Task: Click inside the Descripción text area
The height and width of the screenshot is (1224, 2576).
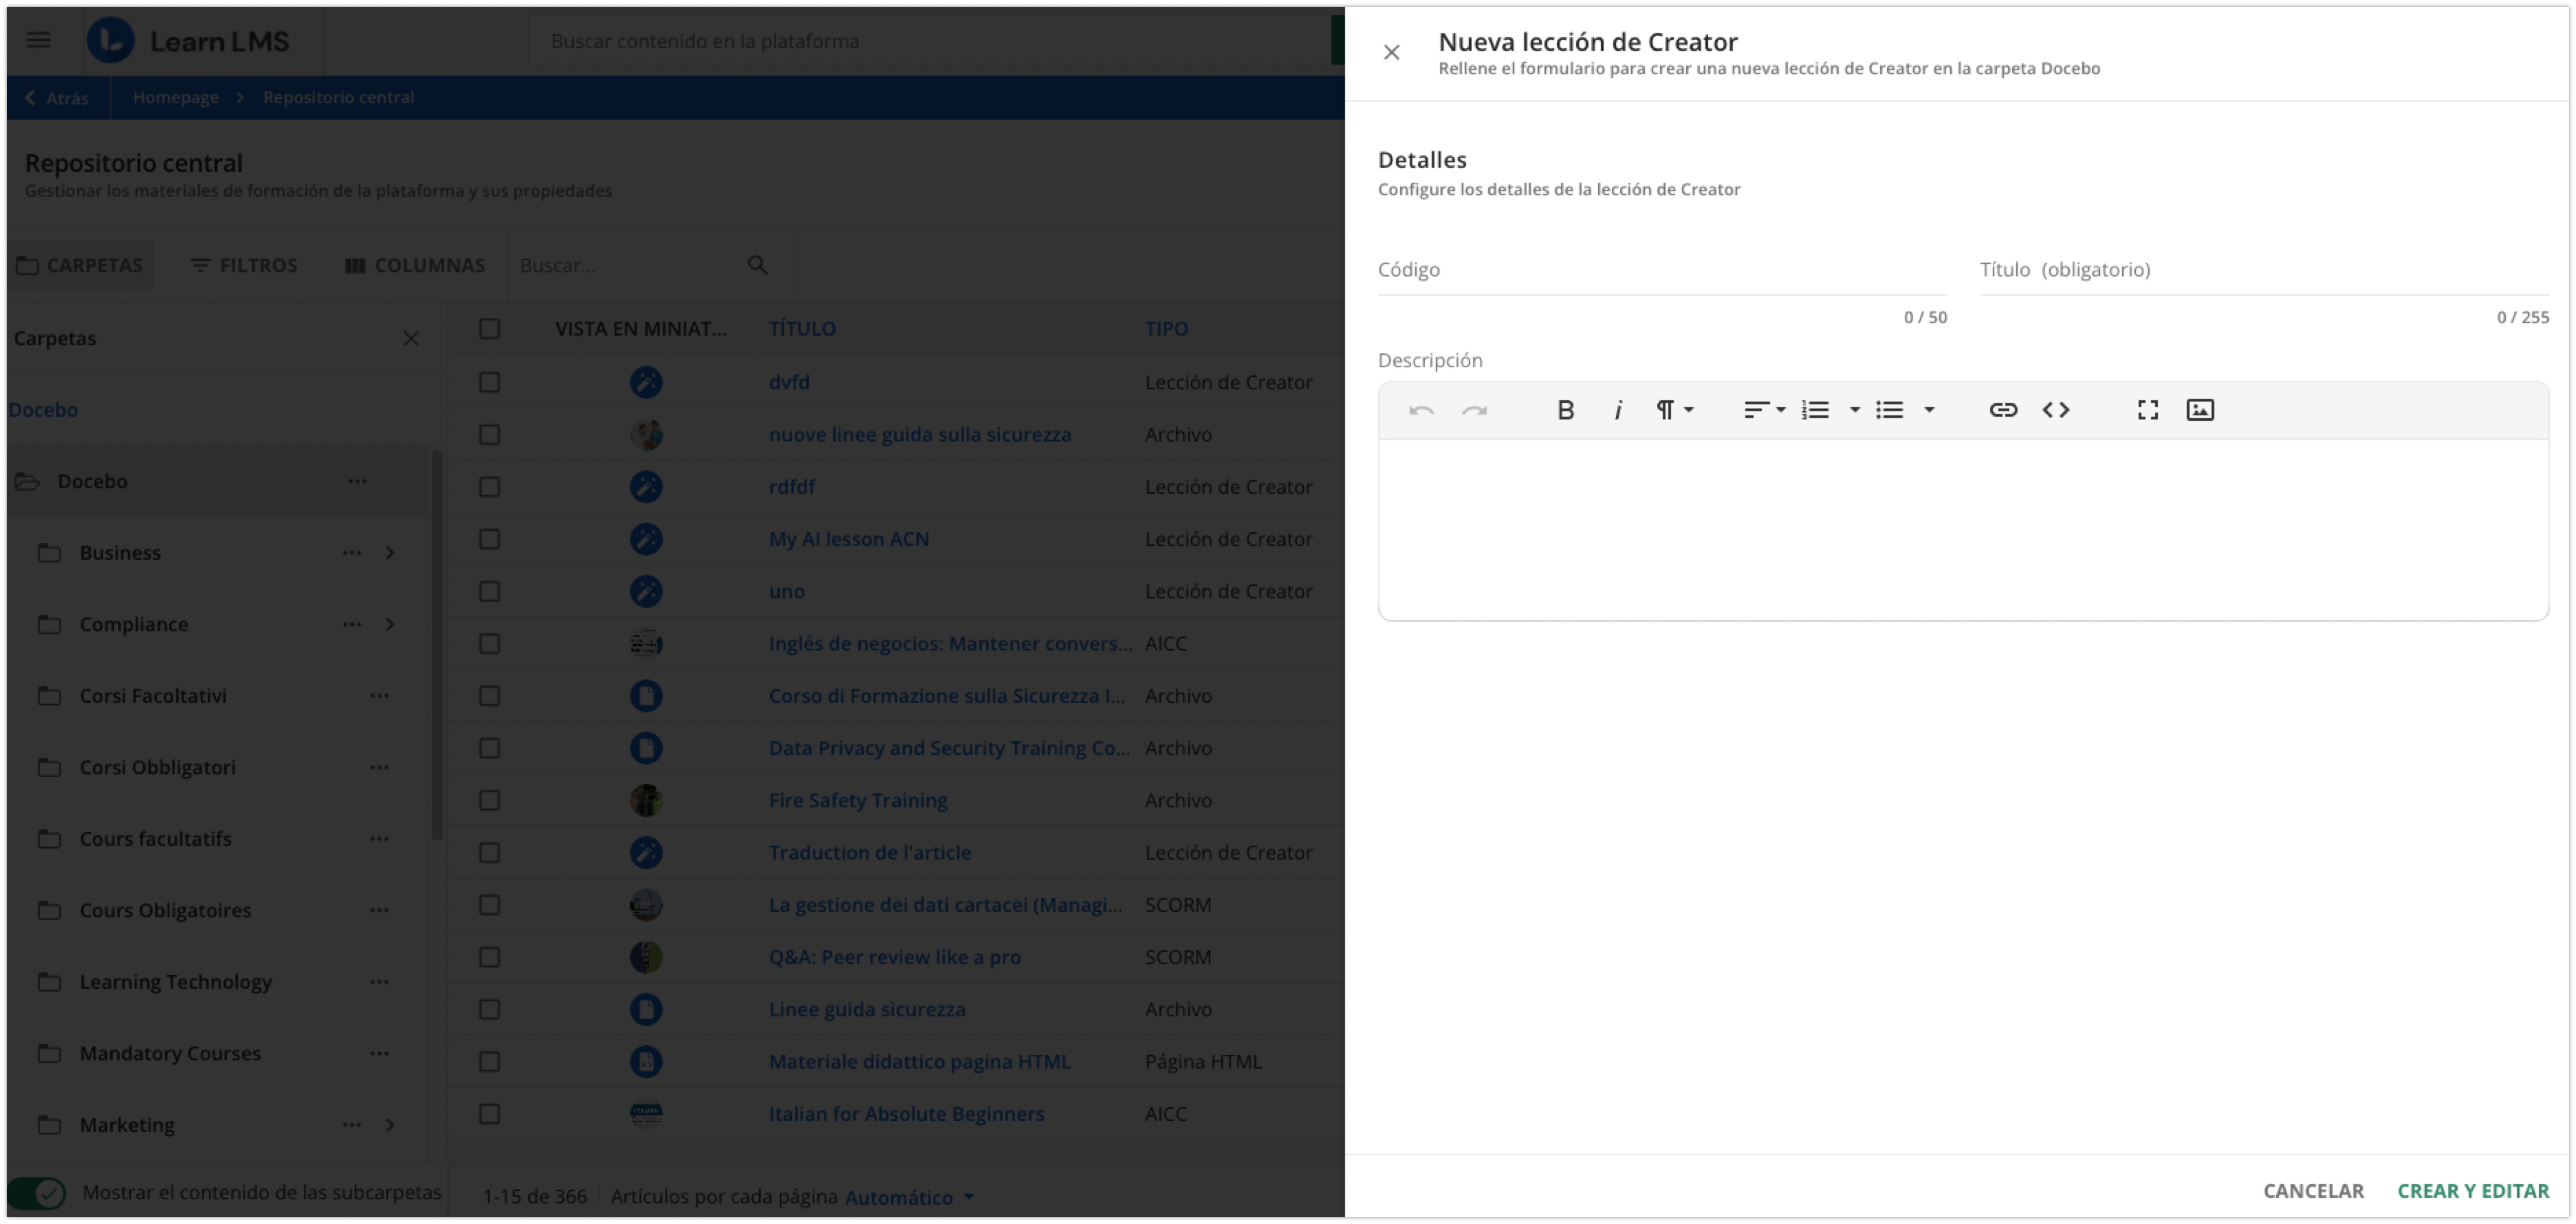Action: click(x=1963, y=530)
